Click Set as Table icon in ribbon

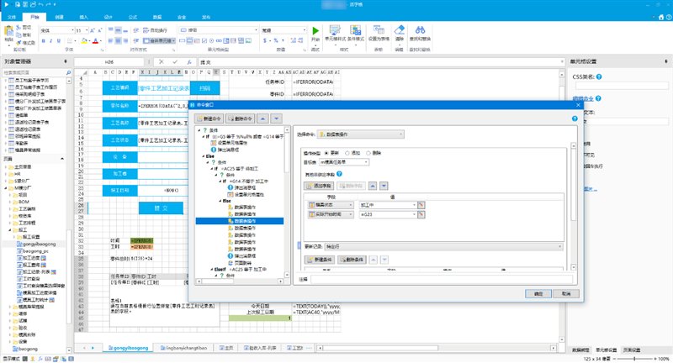click(x=379, y=30)
